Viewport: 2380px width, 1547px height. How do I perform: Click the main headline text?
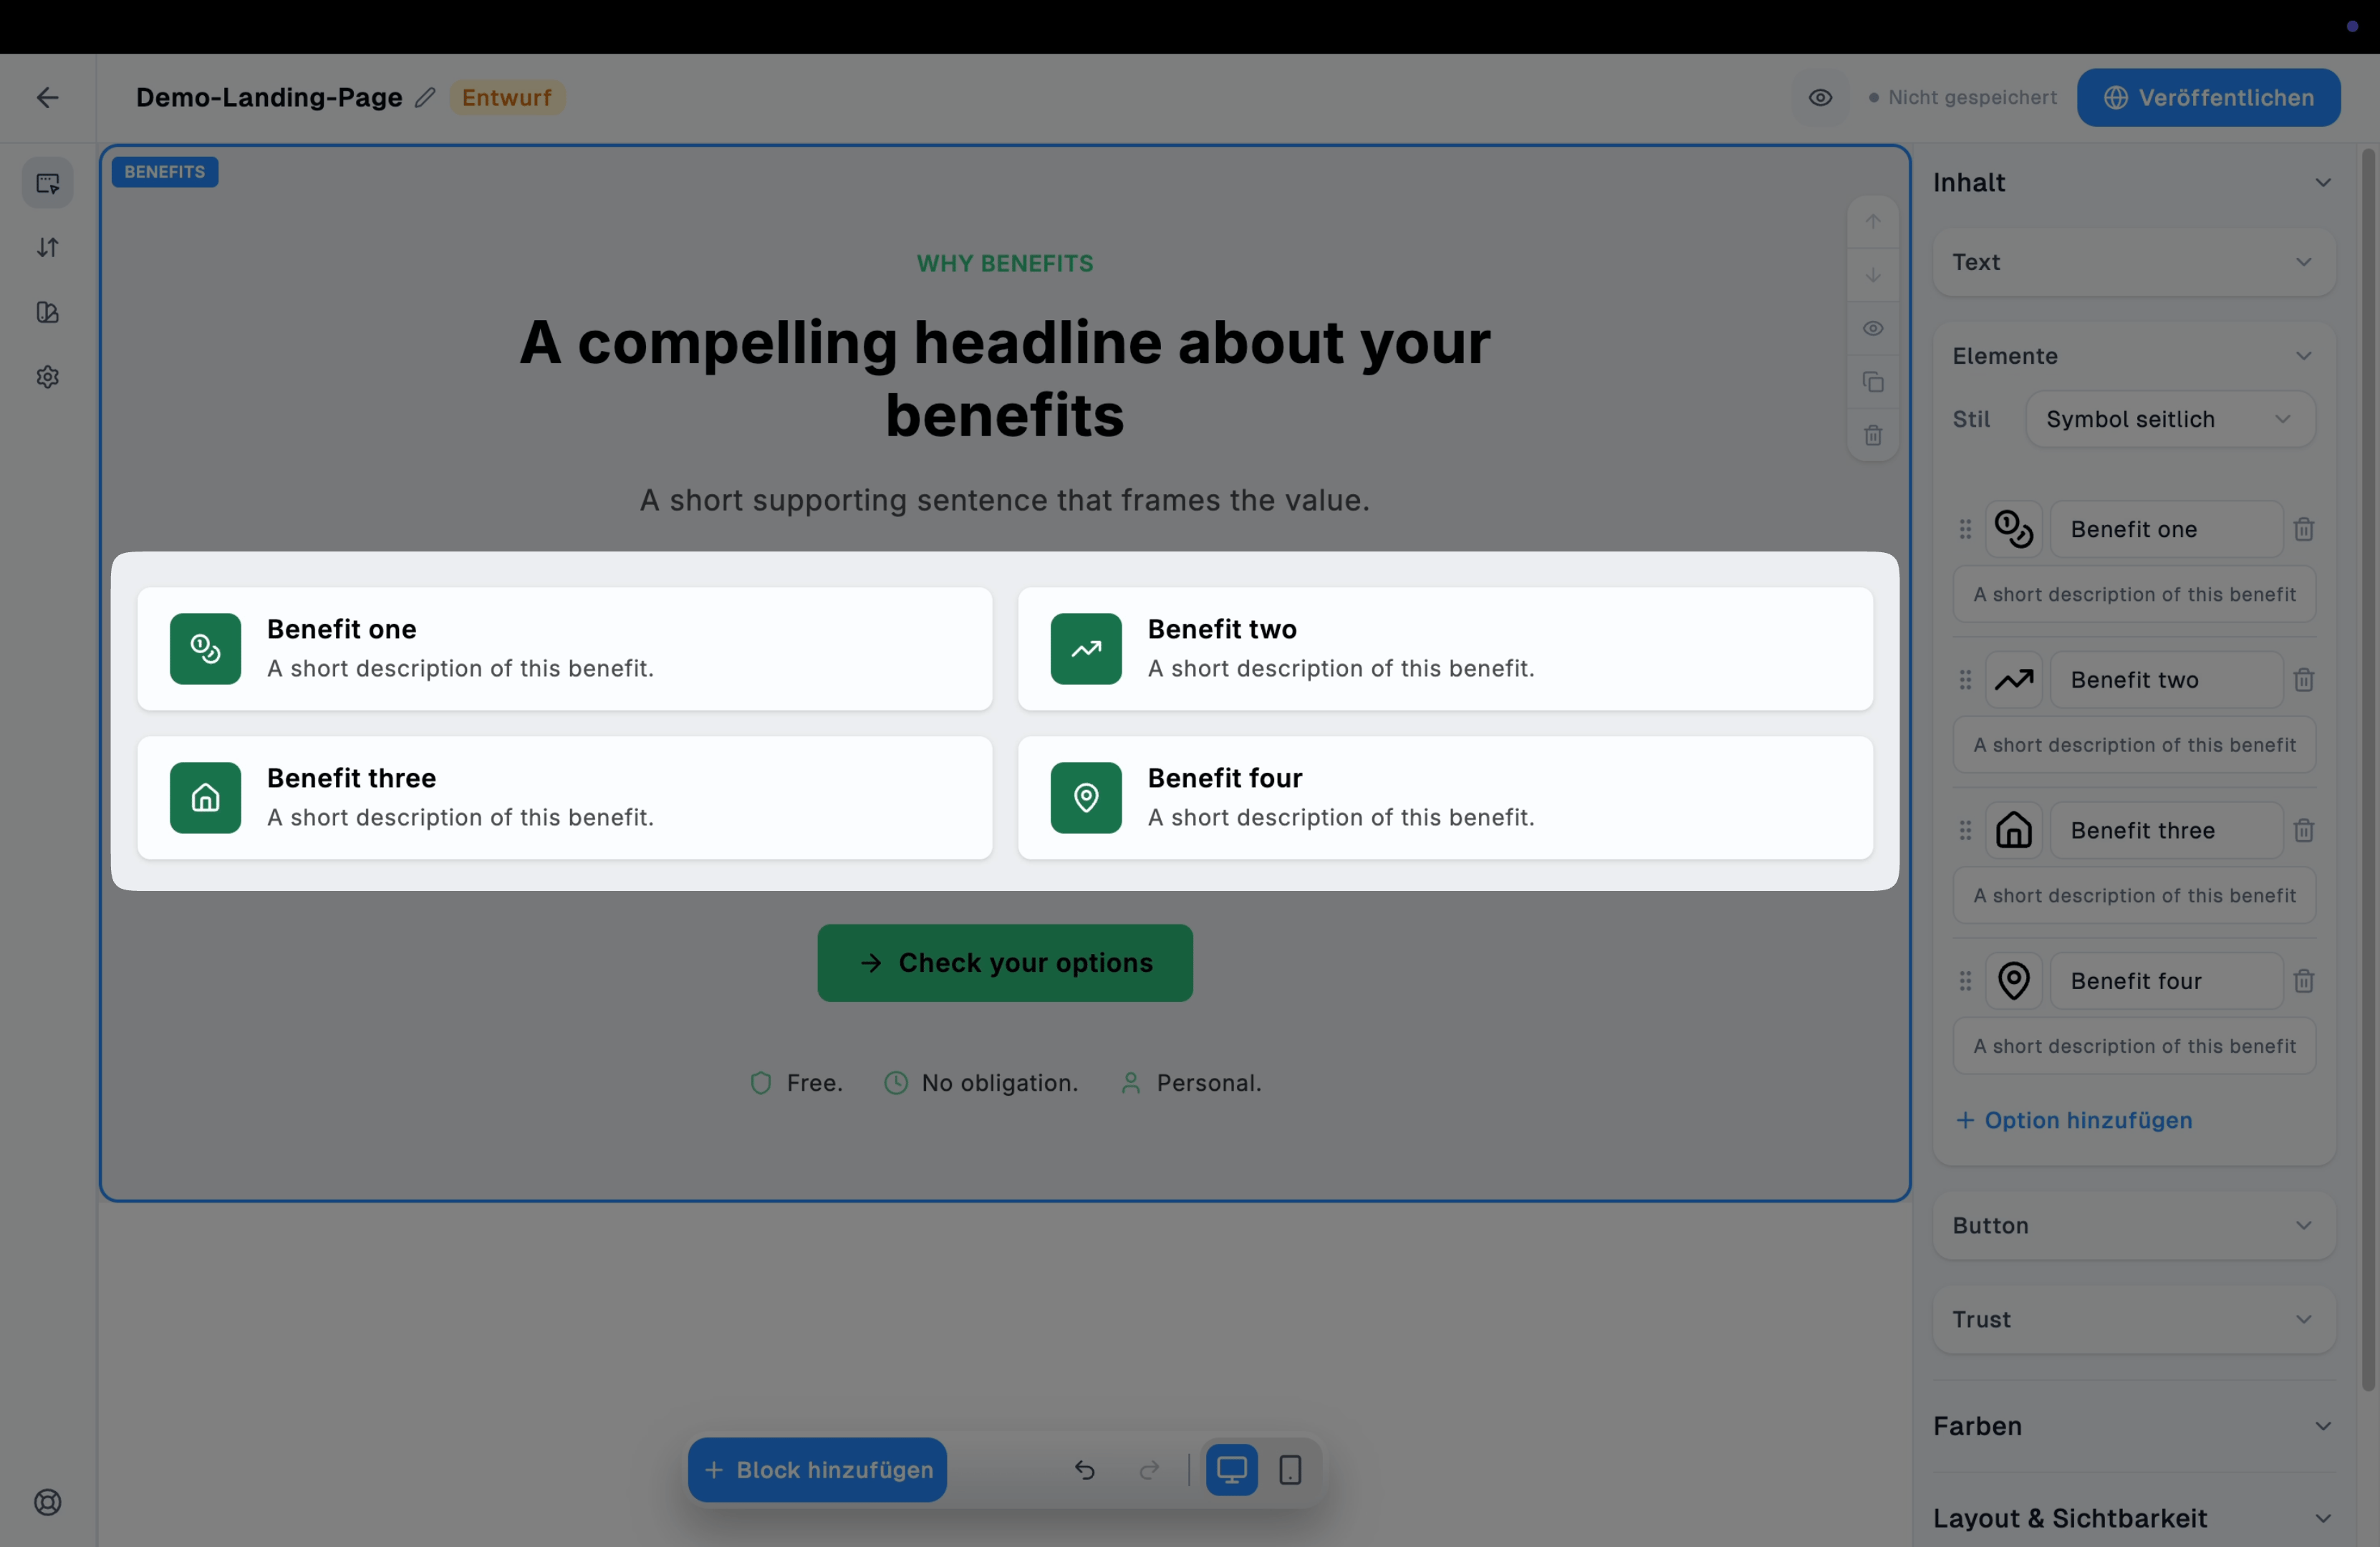coord(1004,378)
